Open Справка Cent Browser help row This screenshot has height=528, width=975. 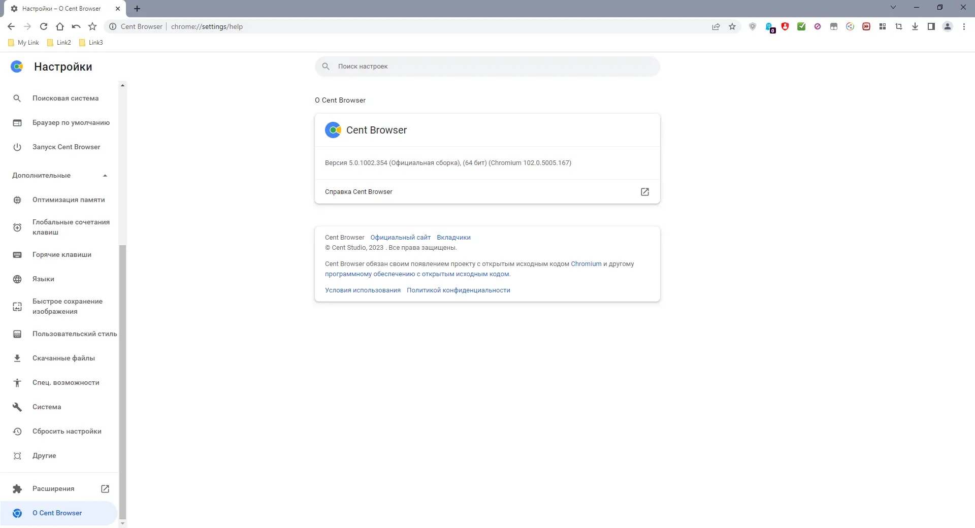pos(487,192)
